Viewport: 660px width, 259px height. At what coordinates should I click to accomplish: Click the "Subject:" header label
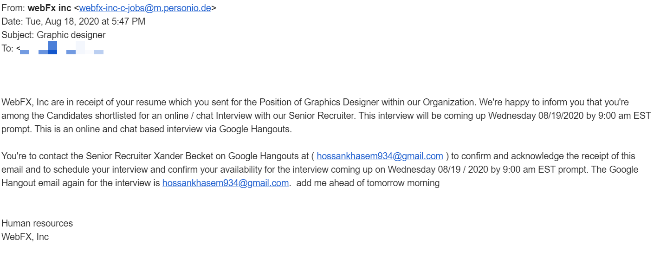pos(18,35)
